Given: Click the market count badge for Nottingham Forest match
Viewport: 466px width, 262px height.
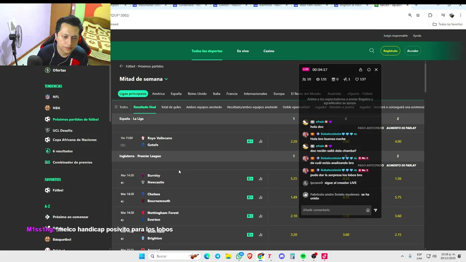Looking at the screenshot, I should point(250,216).
